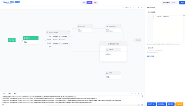Toggle the red breakpoint dot on T002 node
Viewport: 187px width, 106px height.
(x=69, y=31)
